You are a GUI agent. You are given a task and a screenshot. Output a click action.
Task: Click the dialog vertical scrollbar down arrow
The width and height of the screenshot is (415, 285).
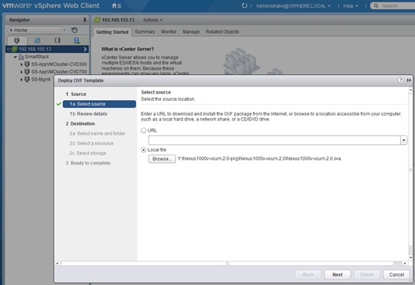(410, 257)
